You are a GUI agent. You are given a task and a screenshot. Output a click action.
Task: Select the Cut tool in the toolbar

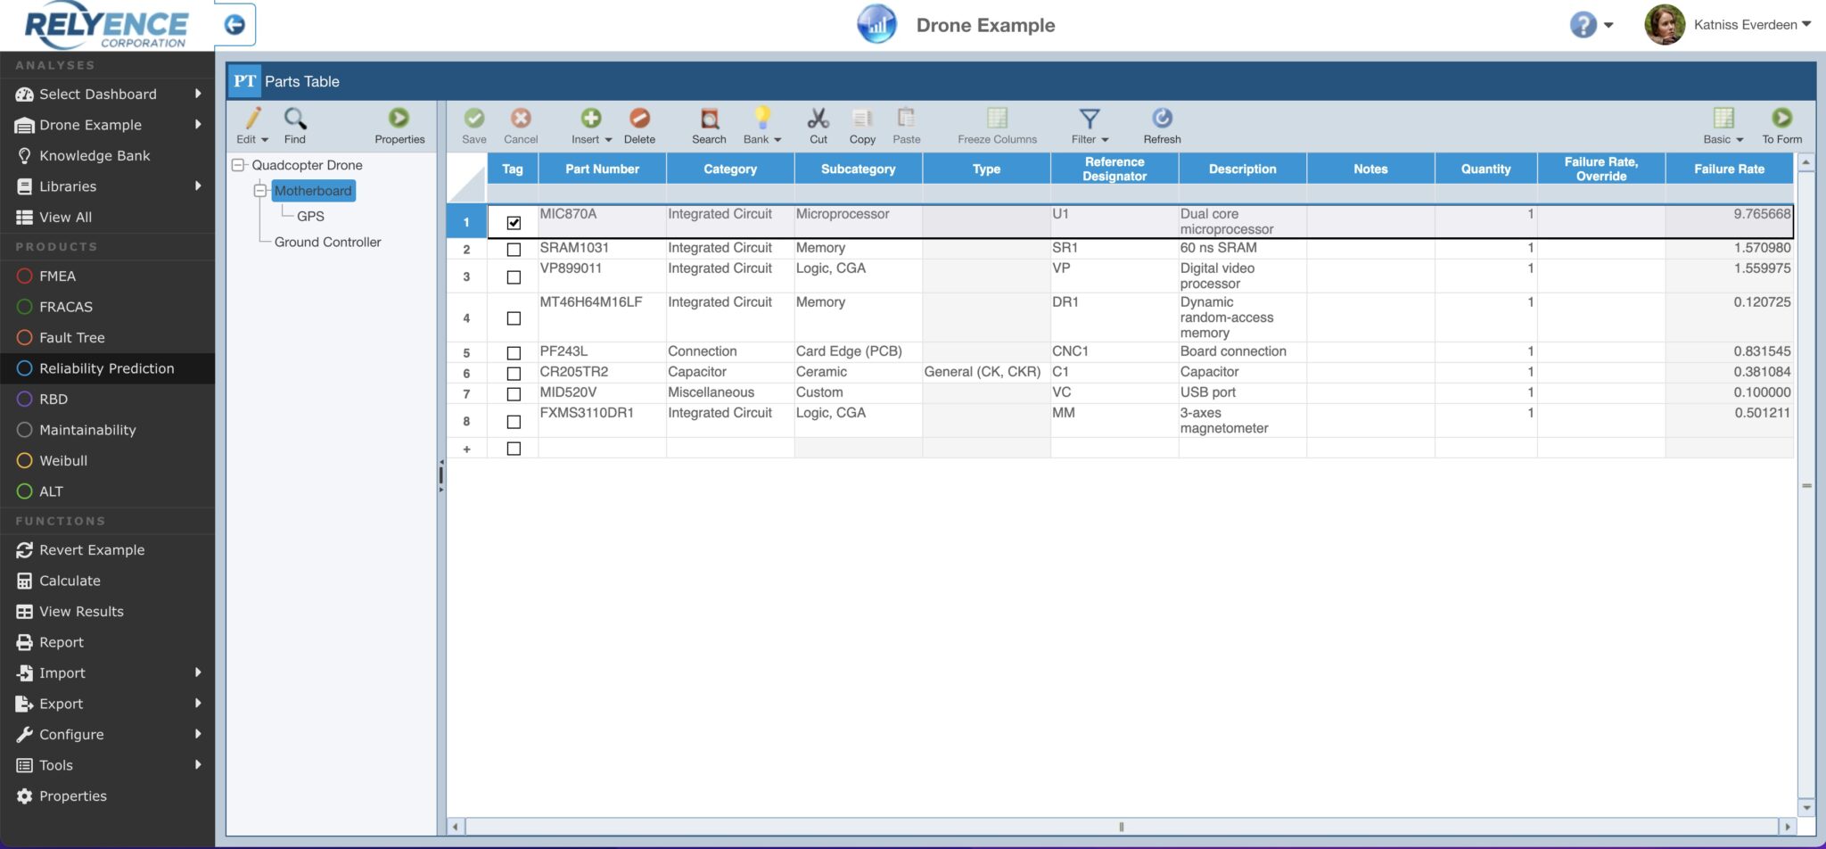pyautogui.click(x=817, y=125)
